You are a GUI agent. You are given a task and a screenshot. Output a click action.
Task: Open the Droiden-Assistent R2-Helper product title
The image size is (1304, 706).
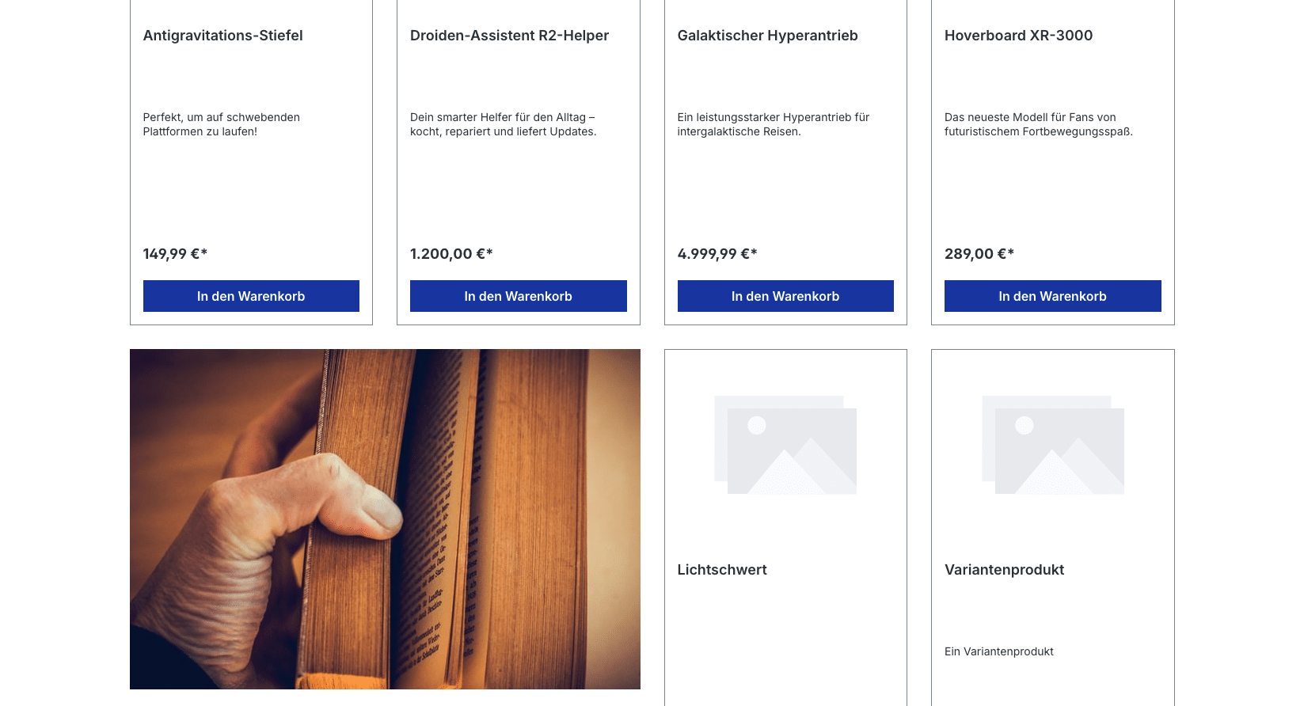pos(509,36)
